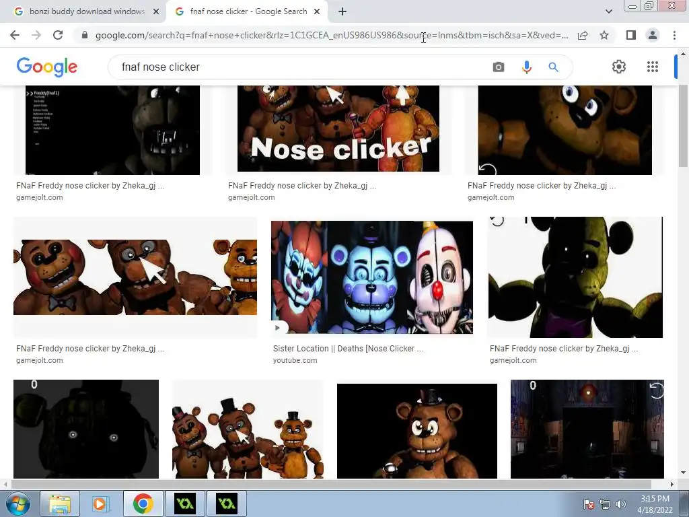
Task: Open the first green XA app taskbar icon
Action: (185, 504)
